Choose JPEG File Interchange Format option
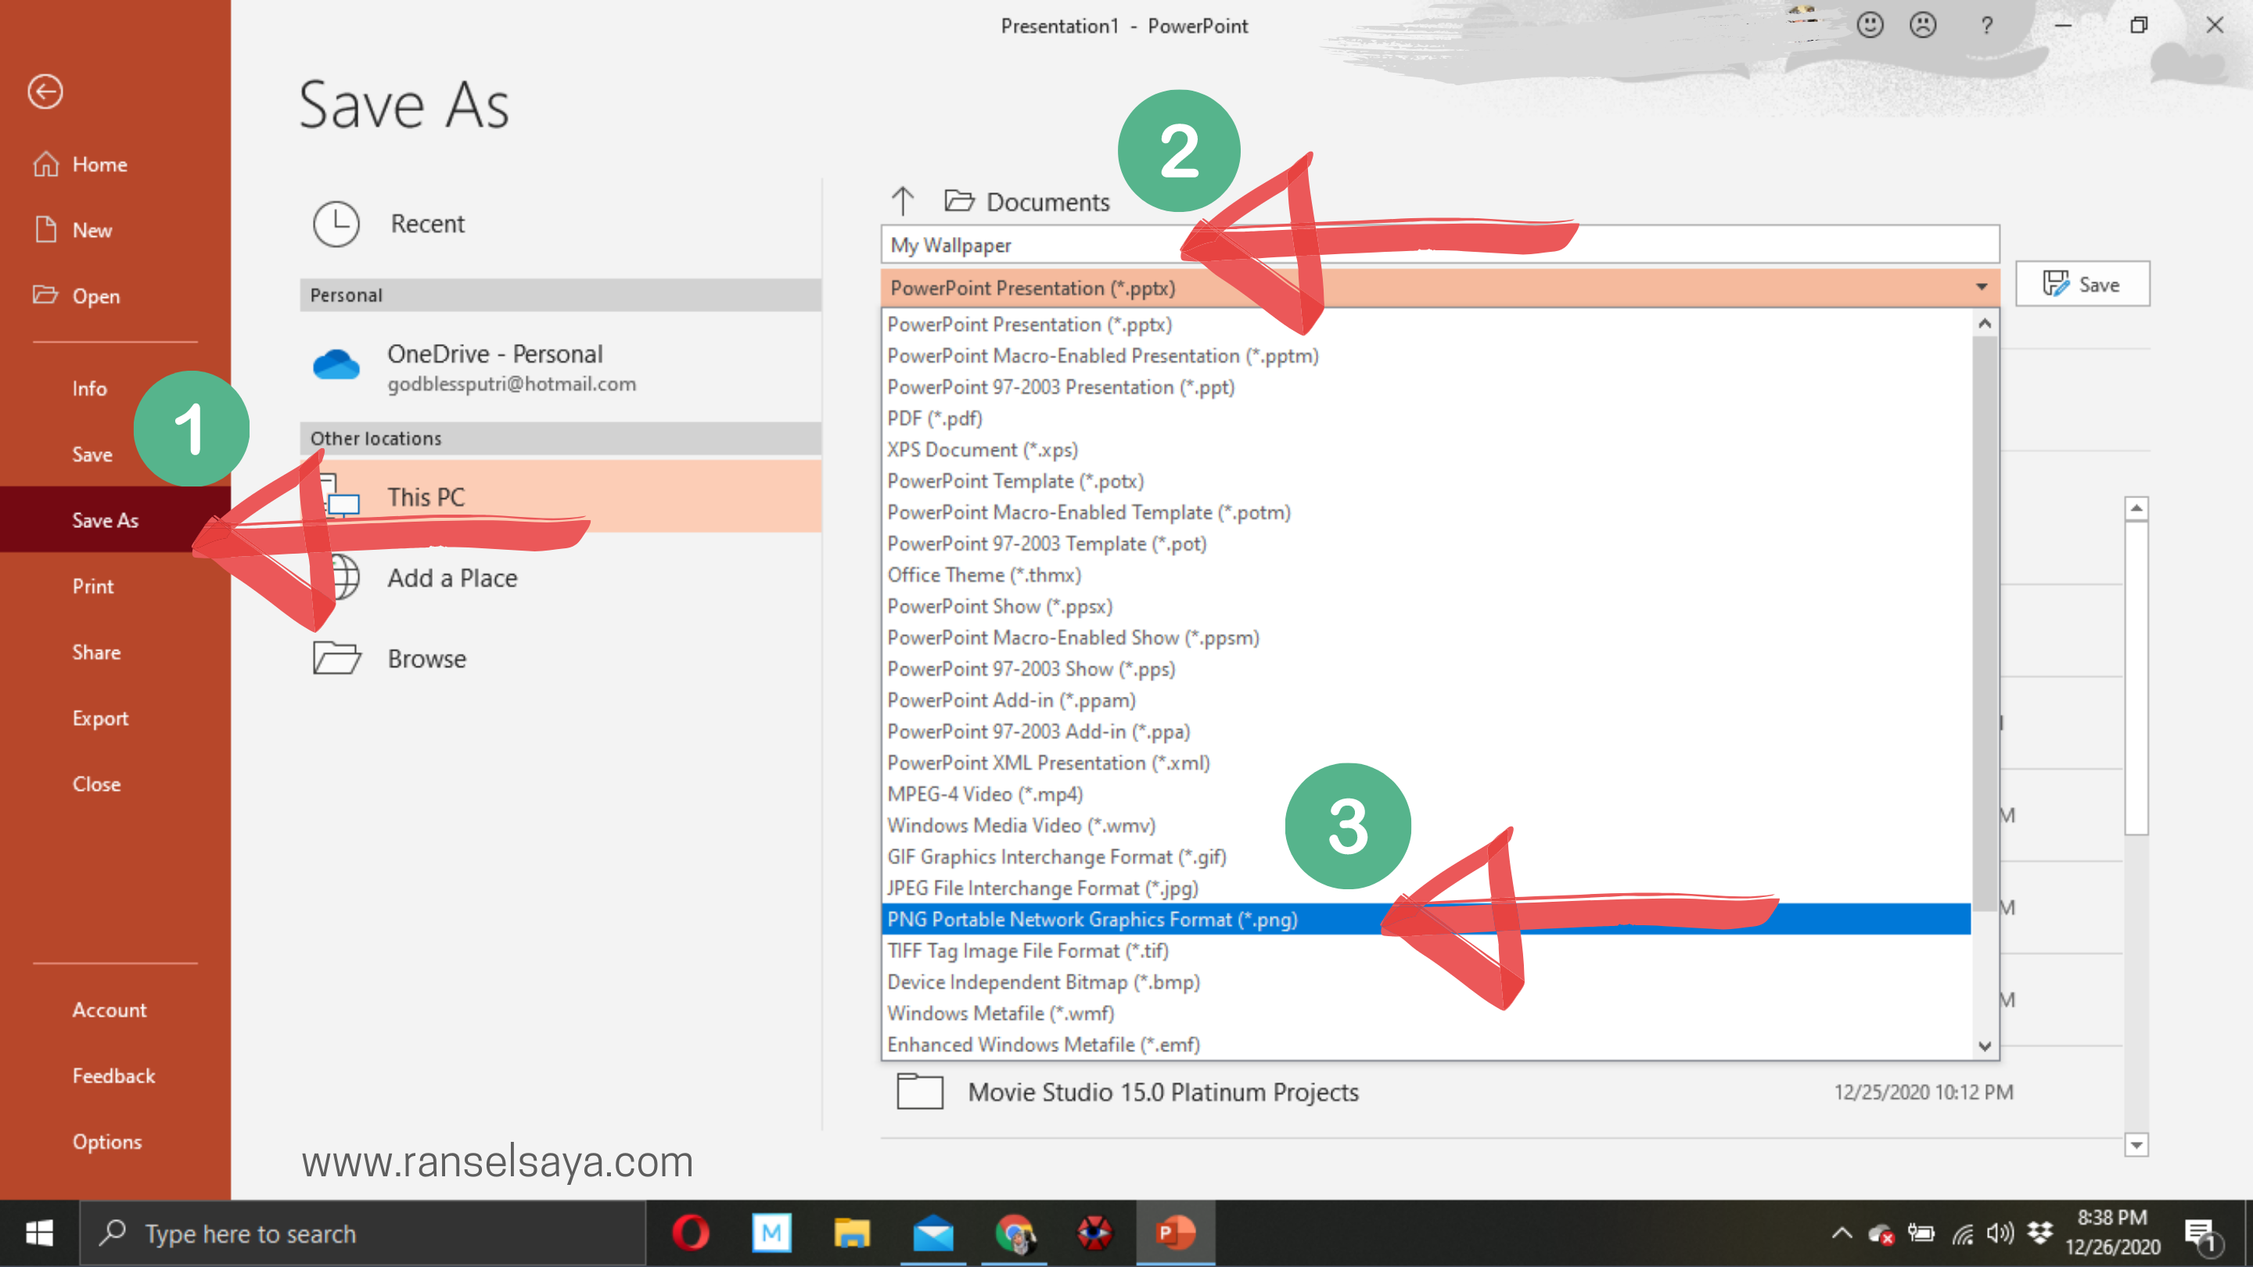 [1043, 888]
